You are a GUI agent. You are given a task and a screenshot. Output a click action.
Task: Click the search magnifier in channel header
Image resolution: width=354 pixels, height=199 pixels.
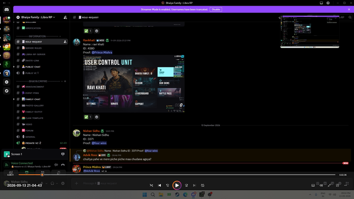(x=350, y=17)
